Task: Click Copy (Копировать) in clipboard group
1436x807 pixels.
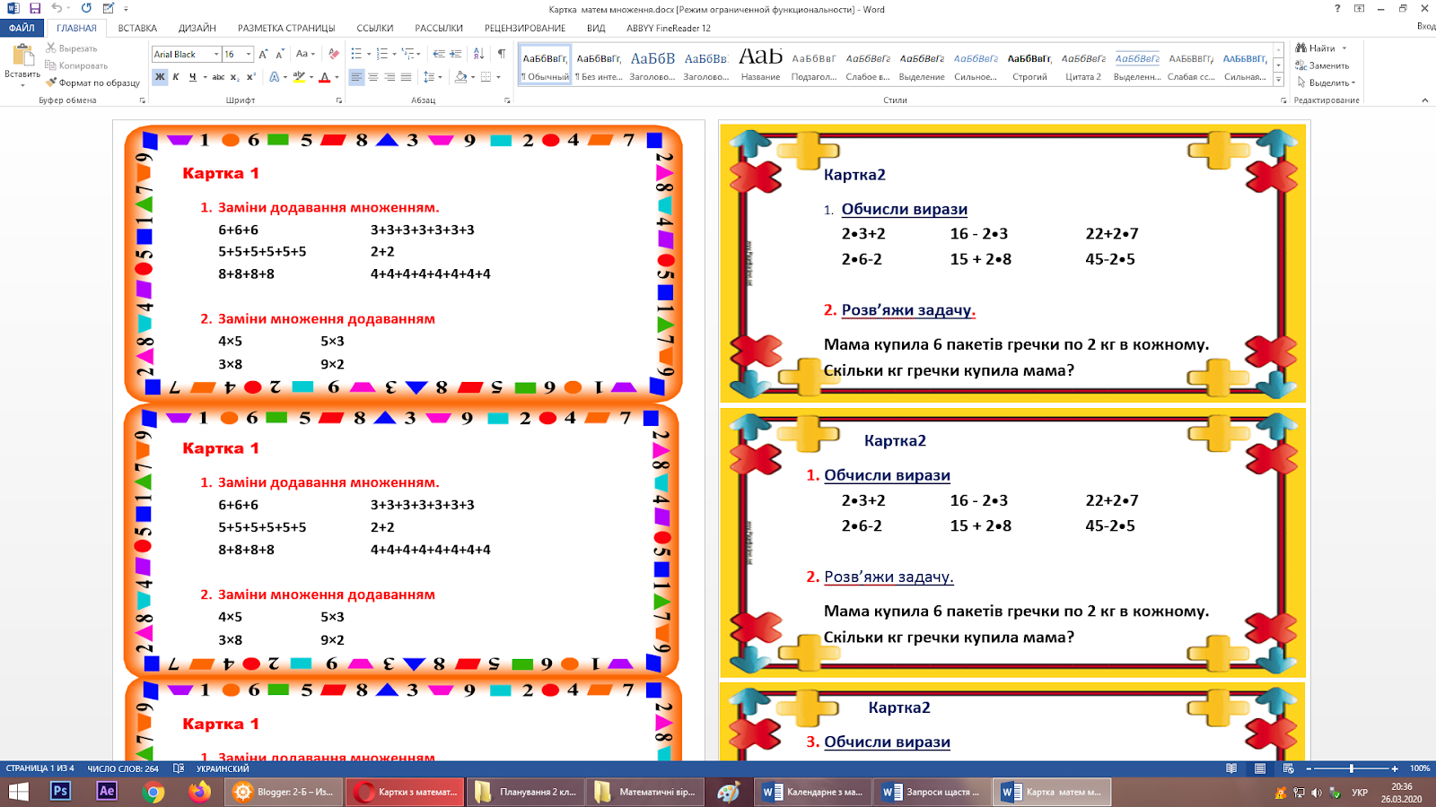Action: pyautogui.click(x=76, y=65)
